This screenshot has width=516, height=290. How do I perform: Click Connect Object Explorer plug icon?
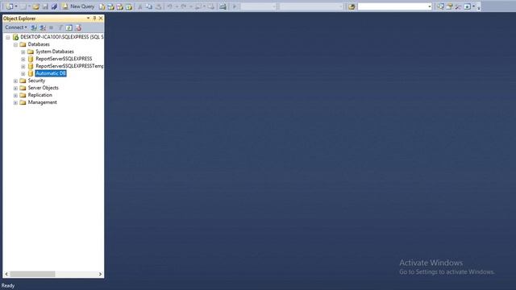34,27
